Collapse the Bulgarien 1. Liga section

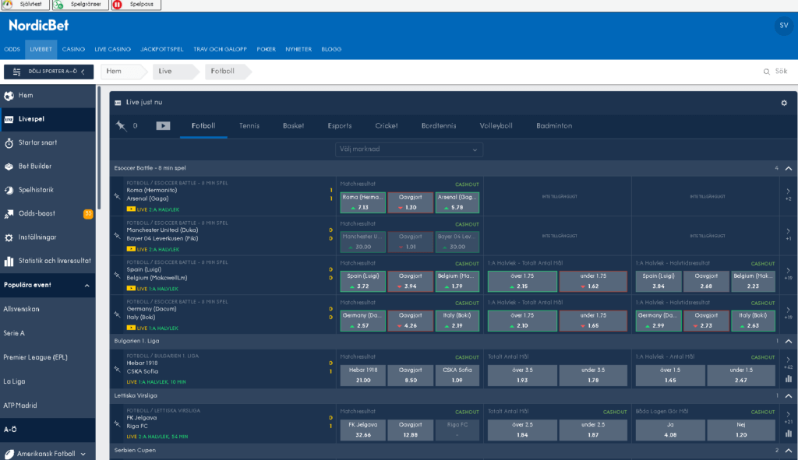(x=789, y=341)
